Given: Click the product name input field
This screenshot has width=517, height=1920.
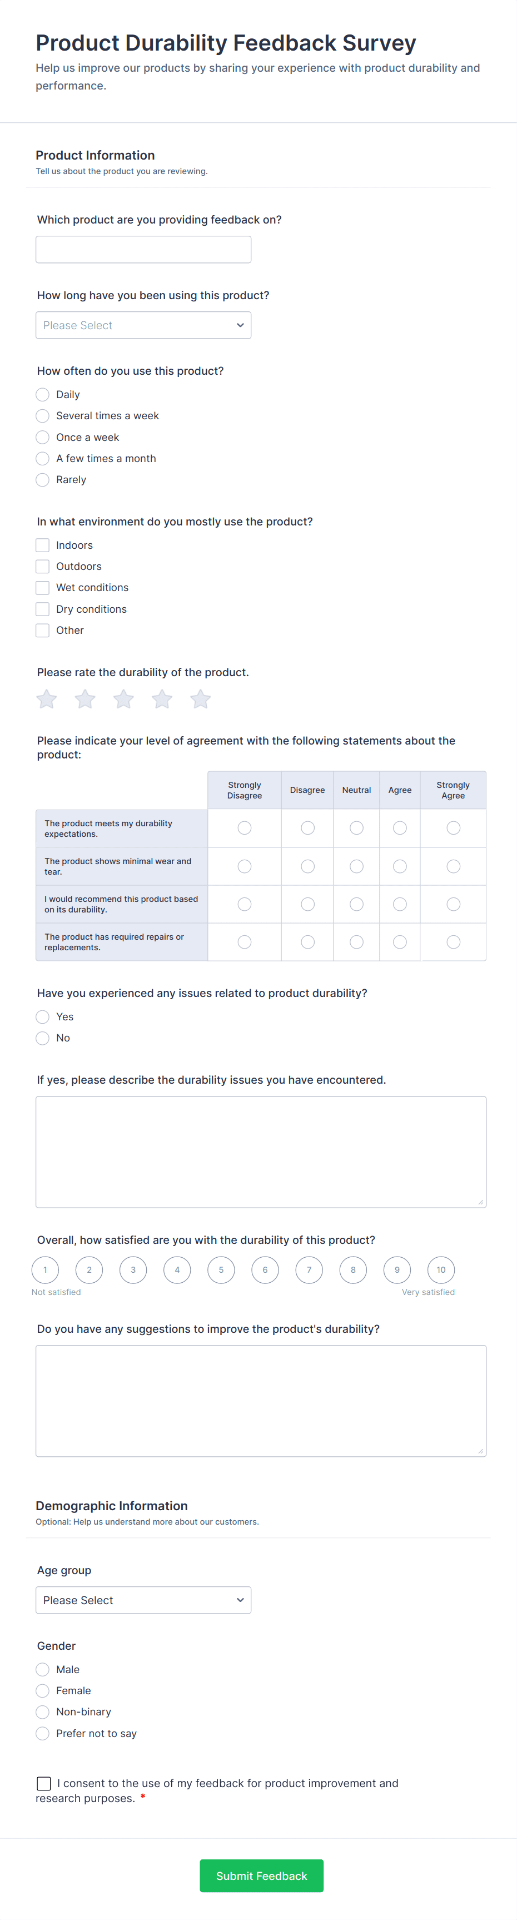Looking at the screenshot, I should tap(143, 249).
